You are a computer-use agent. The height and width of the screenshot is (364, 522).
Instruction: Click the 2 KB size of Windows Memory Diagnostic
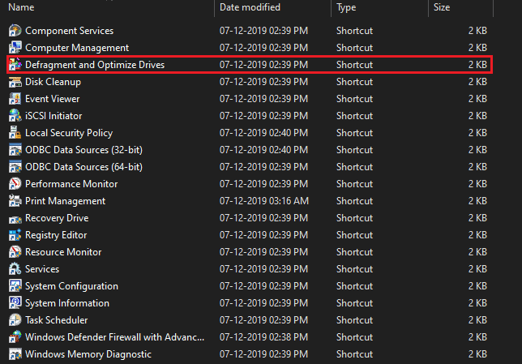click(x=477, y=354)
